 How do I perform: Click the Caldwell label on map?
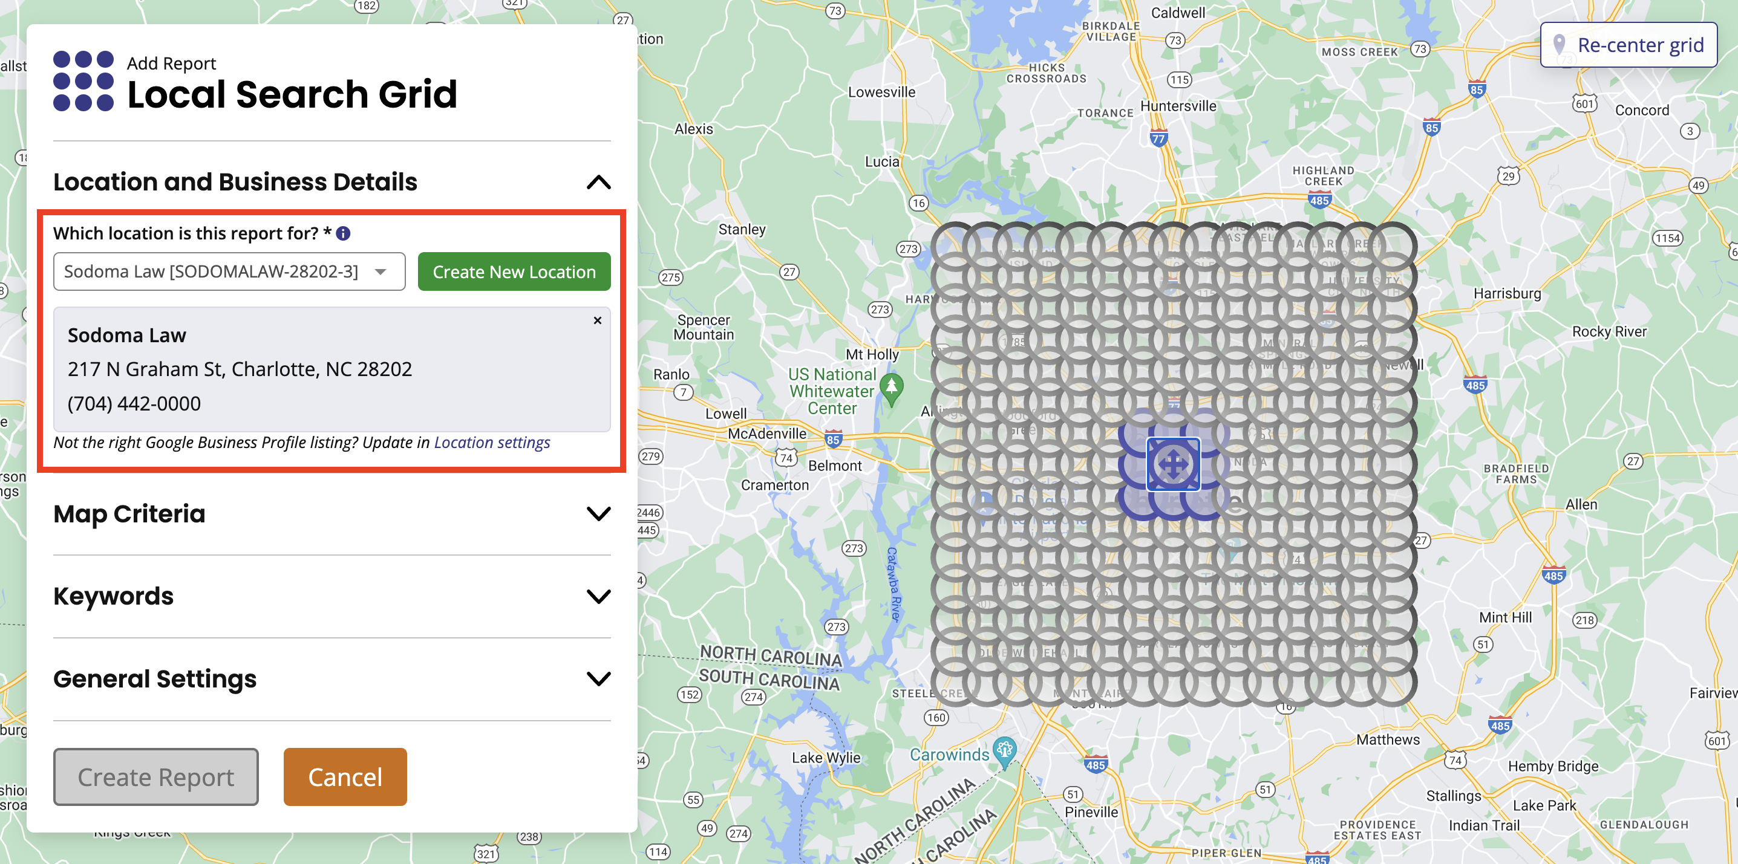[1177, 13]
